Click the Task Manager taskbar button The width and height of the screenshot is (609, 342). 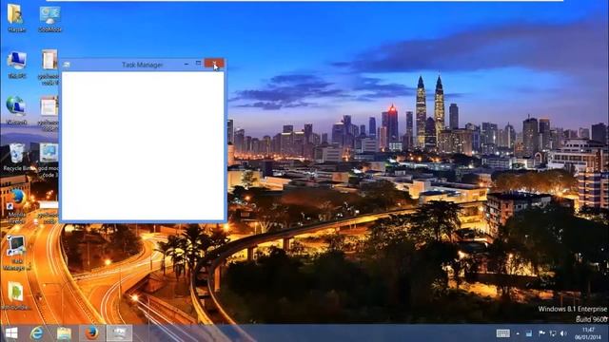pyautogui.click(x=119, y=333)
